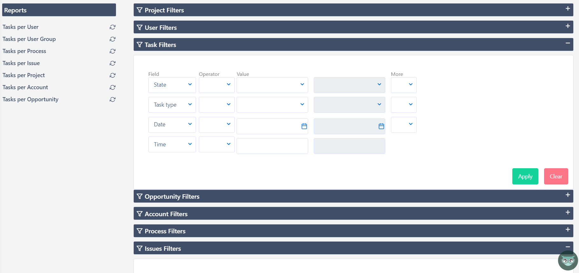The height and width of the screenshot is (273, 579).
Task: Click the Time value input field
Action: click(272, 146)
